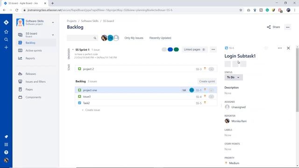Click Create issue under the backlog
Image resolution: width=299 pixels, height=168 pixels.
point(91,110)
